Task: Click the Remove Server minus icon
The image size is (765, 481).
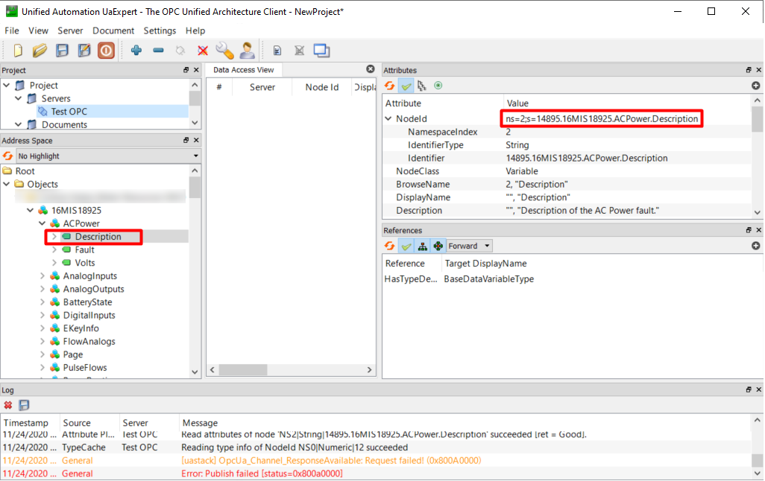Action: click(x=158, y=51)
